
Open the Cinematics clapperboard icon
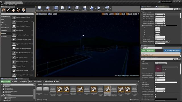84,8
